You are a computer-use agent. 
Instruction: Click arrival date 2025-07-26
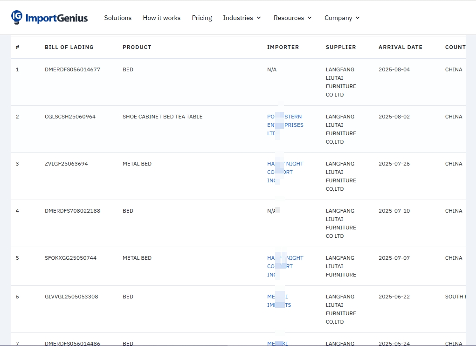click(x=394, y=164)
